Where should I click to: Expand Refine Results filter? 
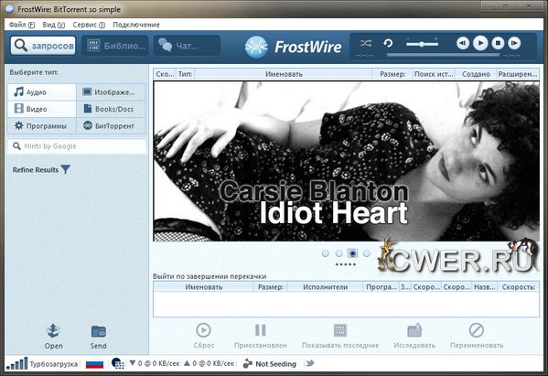click(x=41, y=170)
